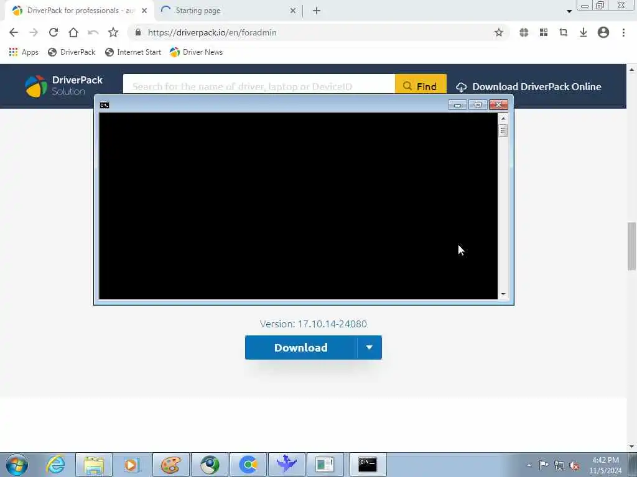Open the Paint palette taskbar icon
This screenshot has width=637, height=477.
pos(171,465)
